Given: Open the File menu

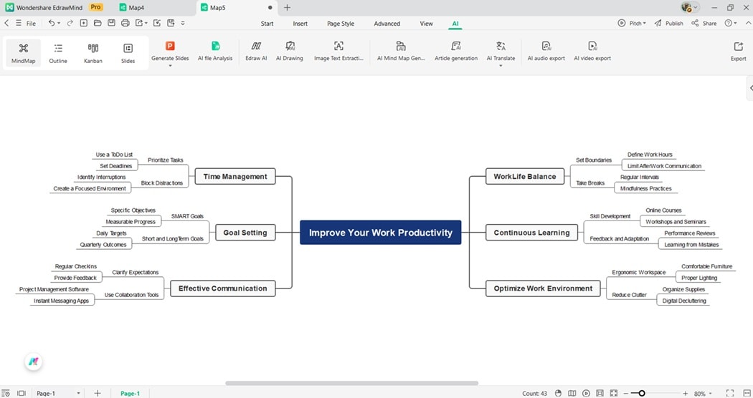Looking at the screenshot, I should [x=31, y=24].
